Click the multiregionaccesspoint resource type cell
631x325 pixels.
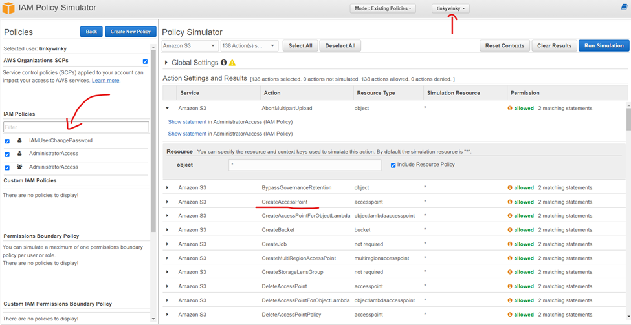pyautogui.click(x=382, y=258)
